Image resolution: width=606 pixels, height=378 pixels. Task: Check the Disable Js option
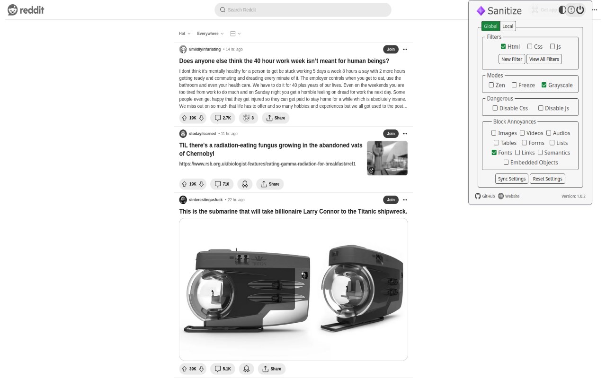541,108
